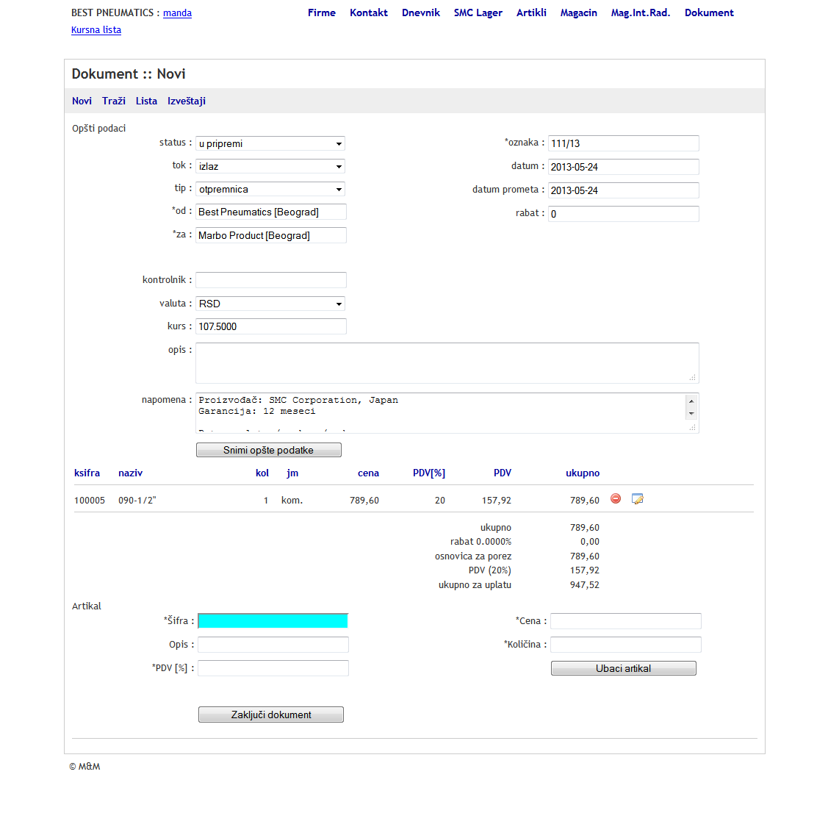Click the kol column header
This screenshot has width=828, height=813.
pyautogui.click(x=262, y=473)
